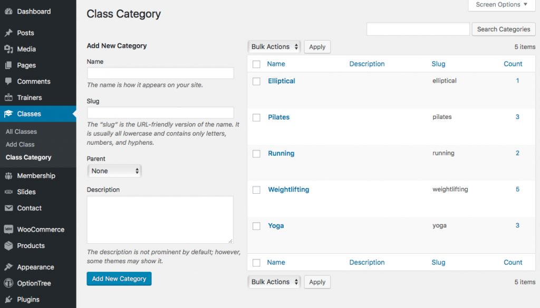Expand the Screen Options panel
540x308 pixels.
coord(500,5)
